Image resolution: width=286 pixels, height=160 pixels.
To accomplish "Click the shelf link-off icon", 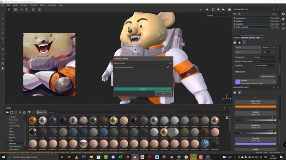I will (20, 112).
